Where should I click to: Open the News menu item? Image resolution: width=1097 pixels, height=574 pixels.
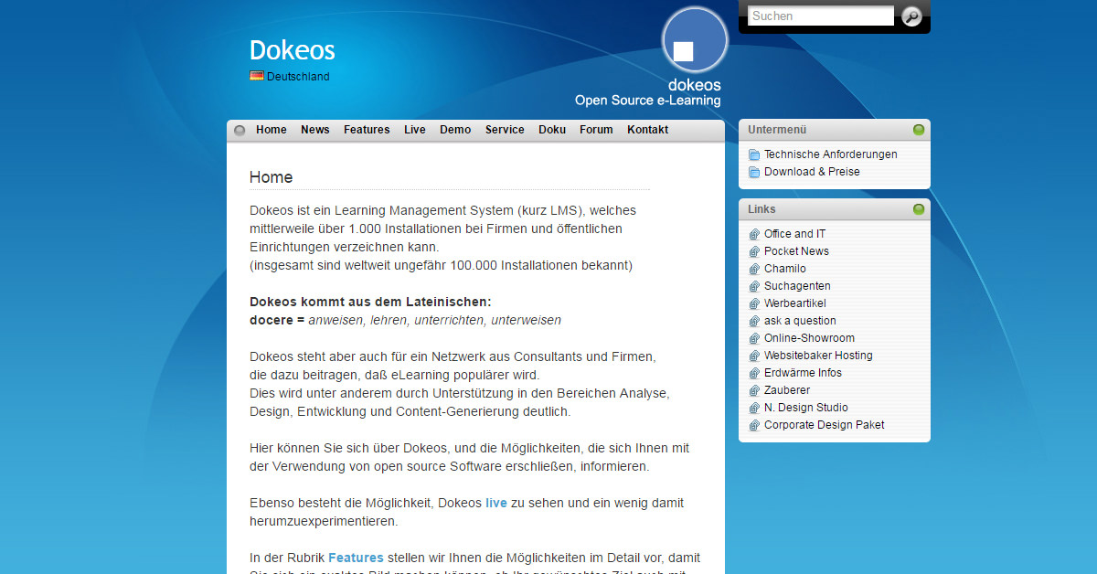(x=315, y=130)
